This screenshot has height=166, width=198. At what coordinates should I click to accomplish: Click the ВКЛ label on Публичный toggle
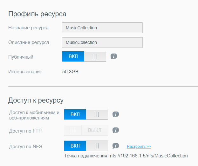(73, 56)
